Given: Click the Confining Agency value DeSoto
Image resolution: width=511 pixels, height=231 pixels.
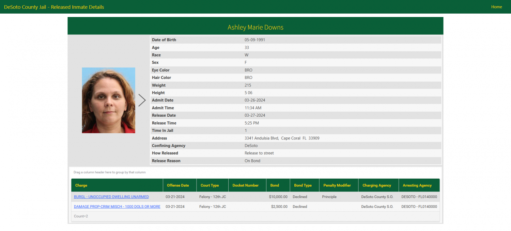Looking at the screenshot, I should point(251,146).
